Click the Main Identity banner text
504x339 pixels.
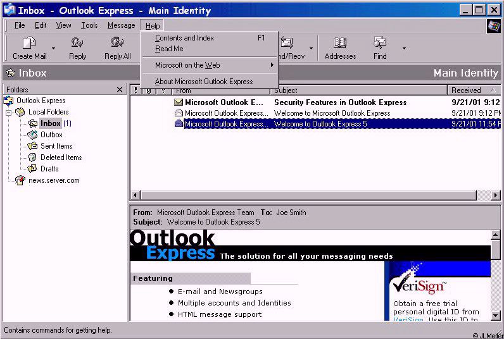466,73
